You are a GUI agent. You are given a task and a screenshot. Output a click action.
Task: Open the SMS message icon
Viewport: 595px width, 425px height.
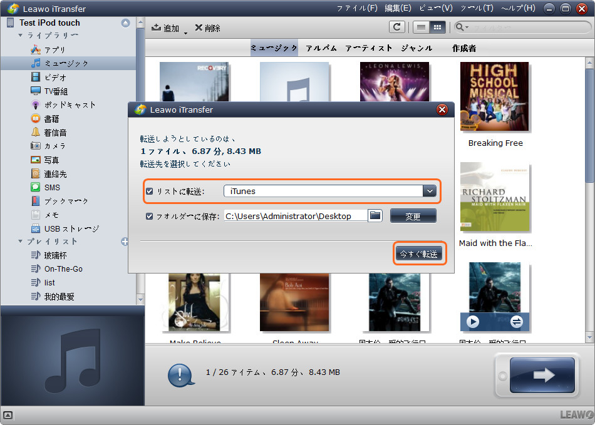(x=35, y=187)
